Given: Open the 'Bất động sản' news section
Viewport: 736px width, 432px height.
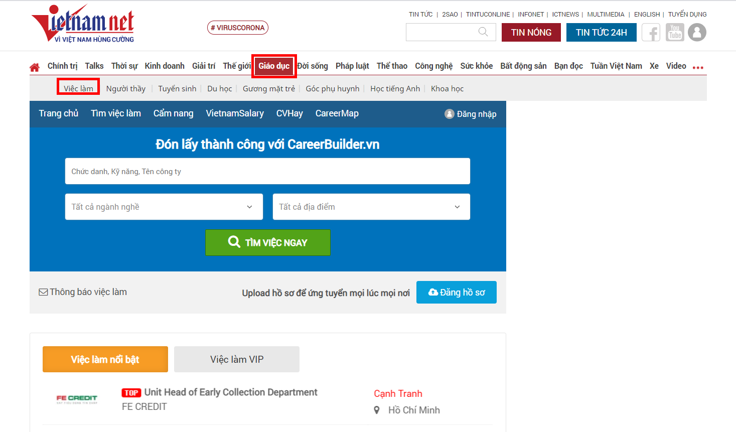Looking at the screenshot, I should point(523,66).
